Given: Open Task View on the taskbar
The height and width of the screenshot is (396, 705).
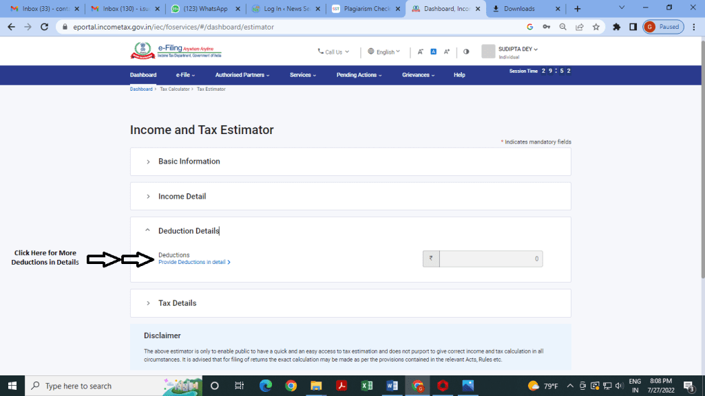Looking at the screenshot, I should coord(239,386).
